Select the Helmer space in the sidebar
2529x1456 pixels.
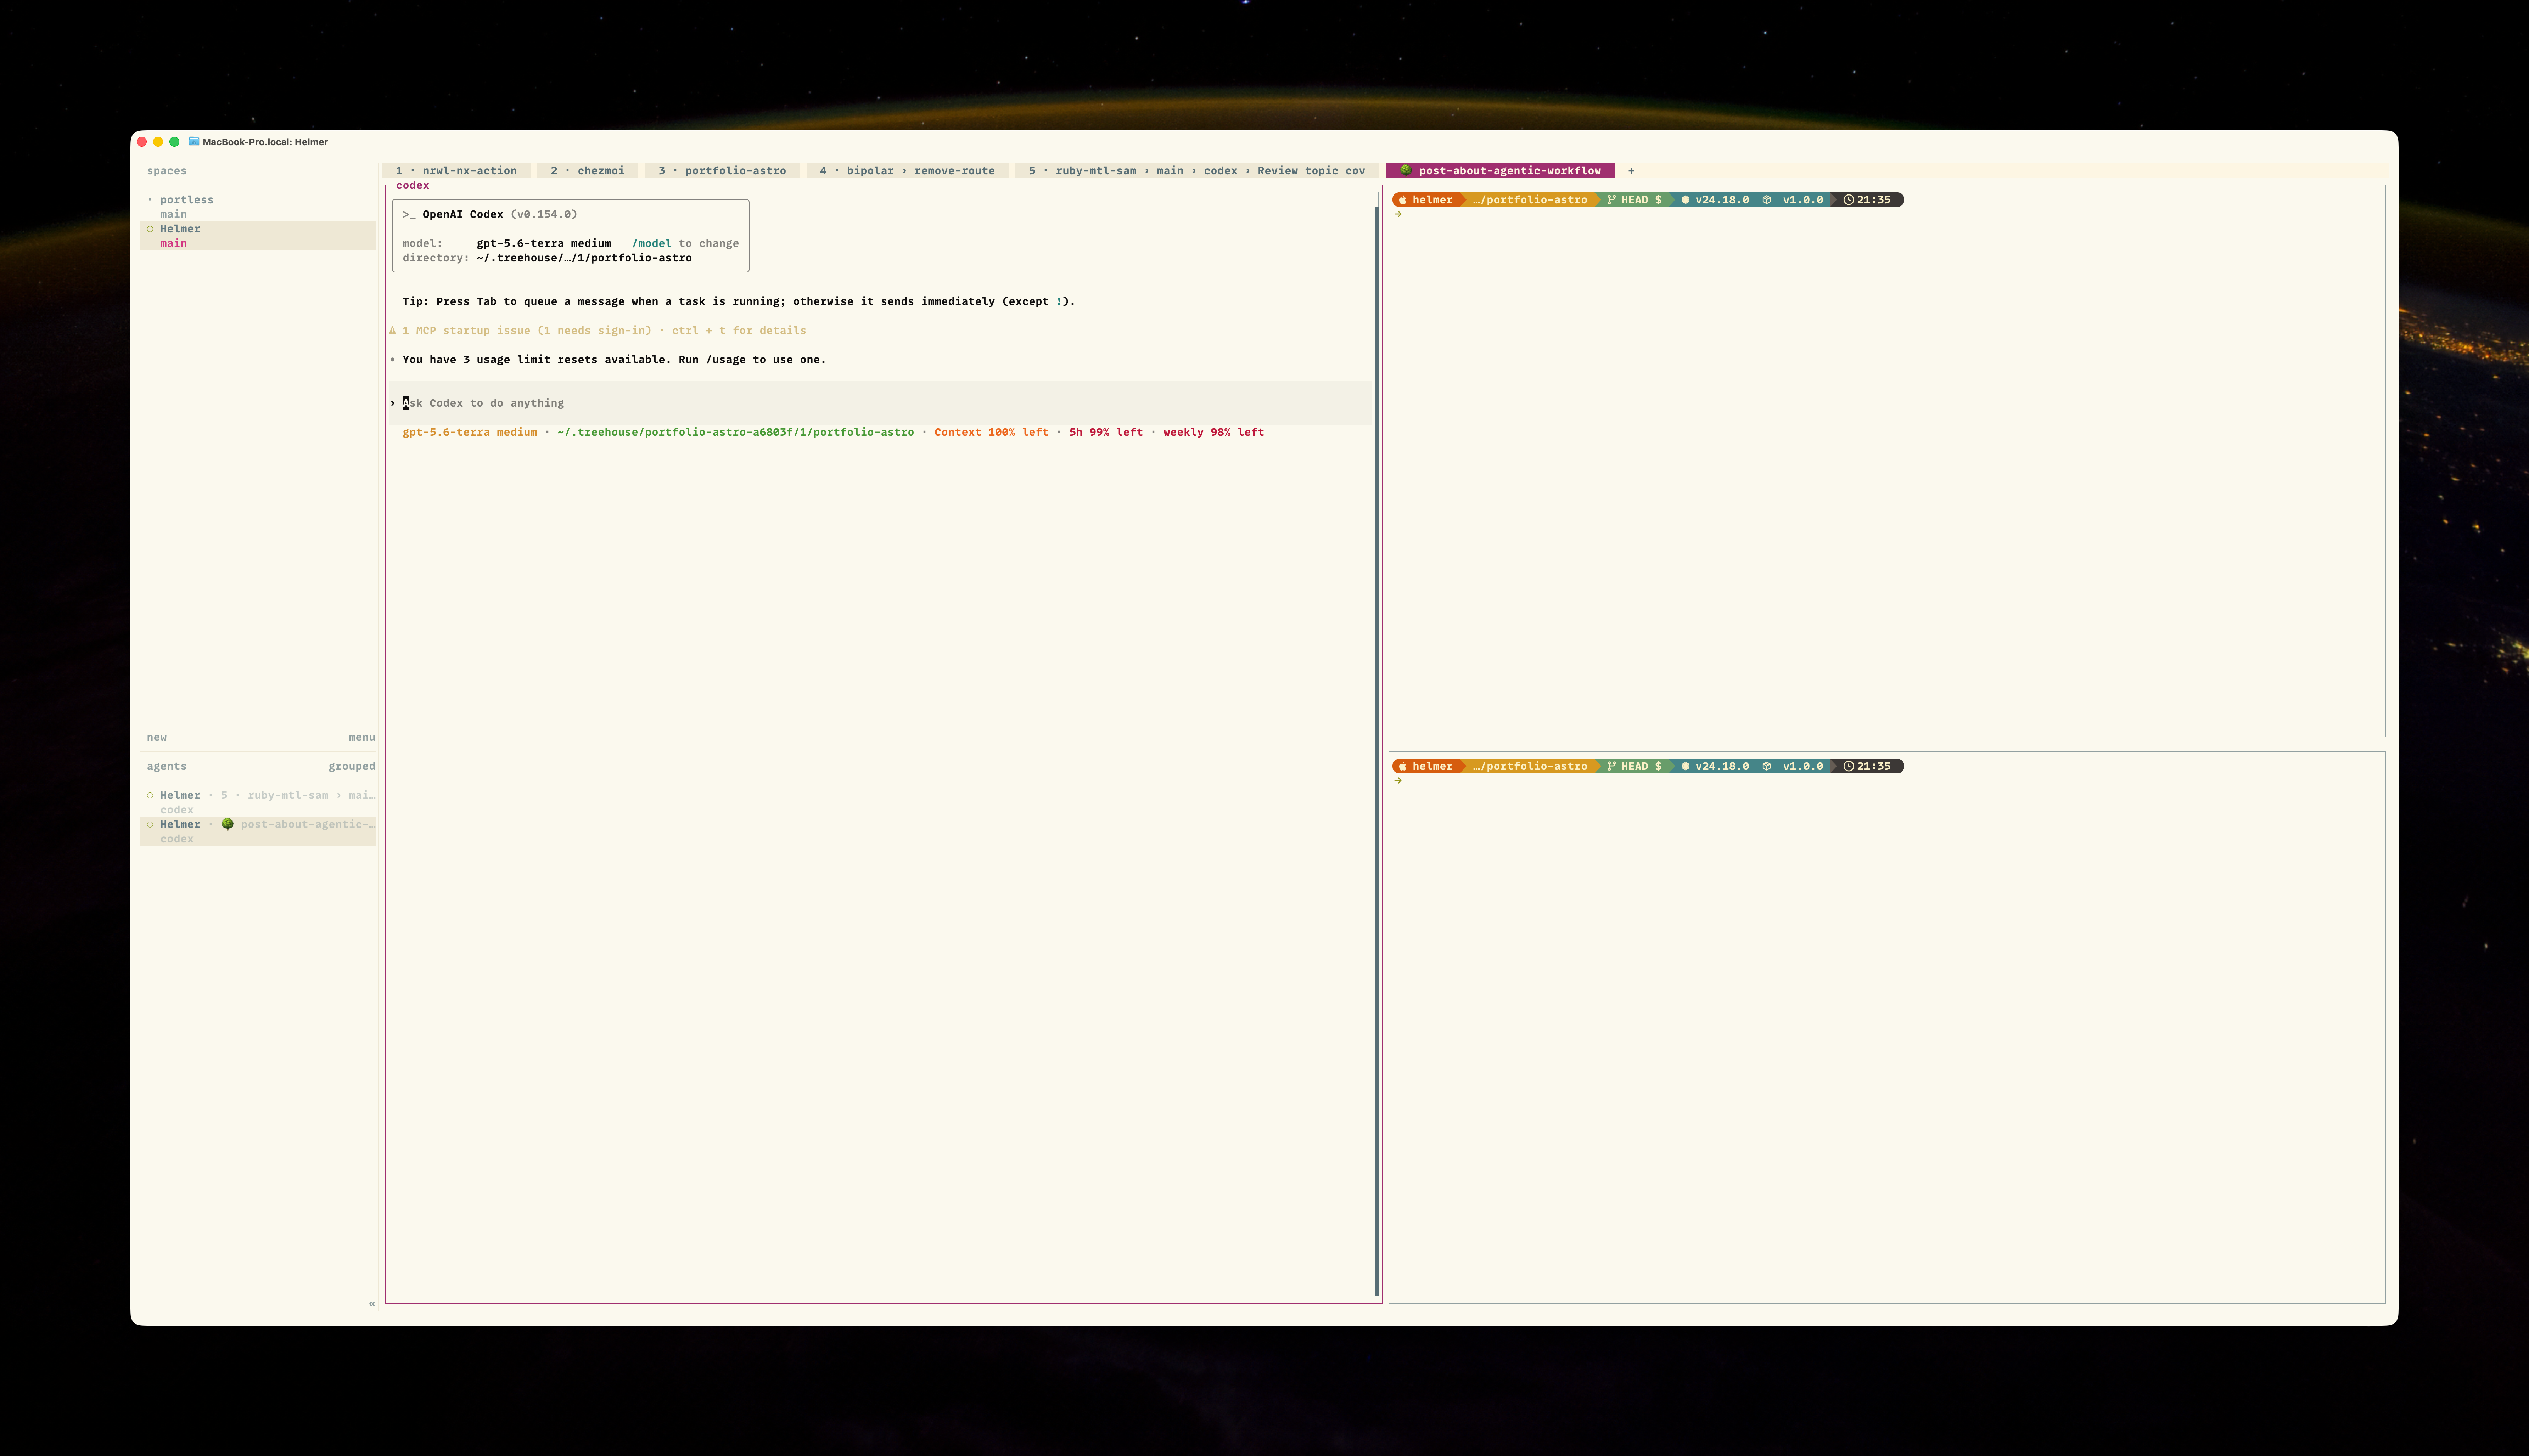coord(258,236)
